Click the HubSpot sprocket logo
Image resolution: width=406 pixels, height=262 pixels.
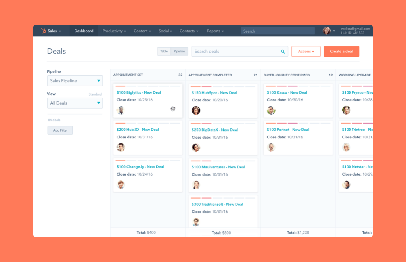click(43, 31)
